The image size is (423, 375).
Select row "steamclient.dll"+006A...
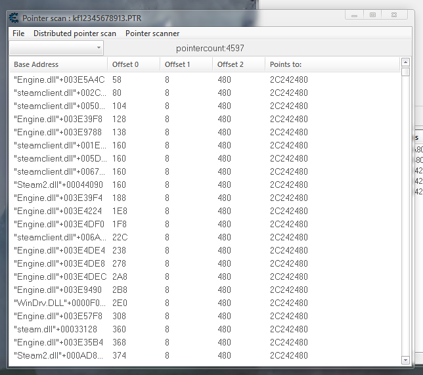point(205,237)
